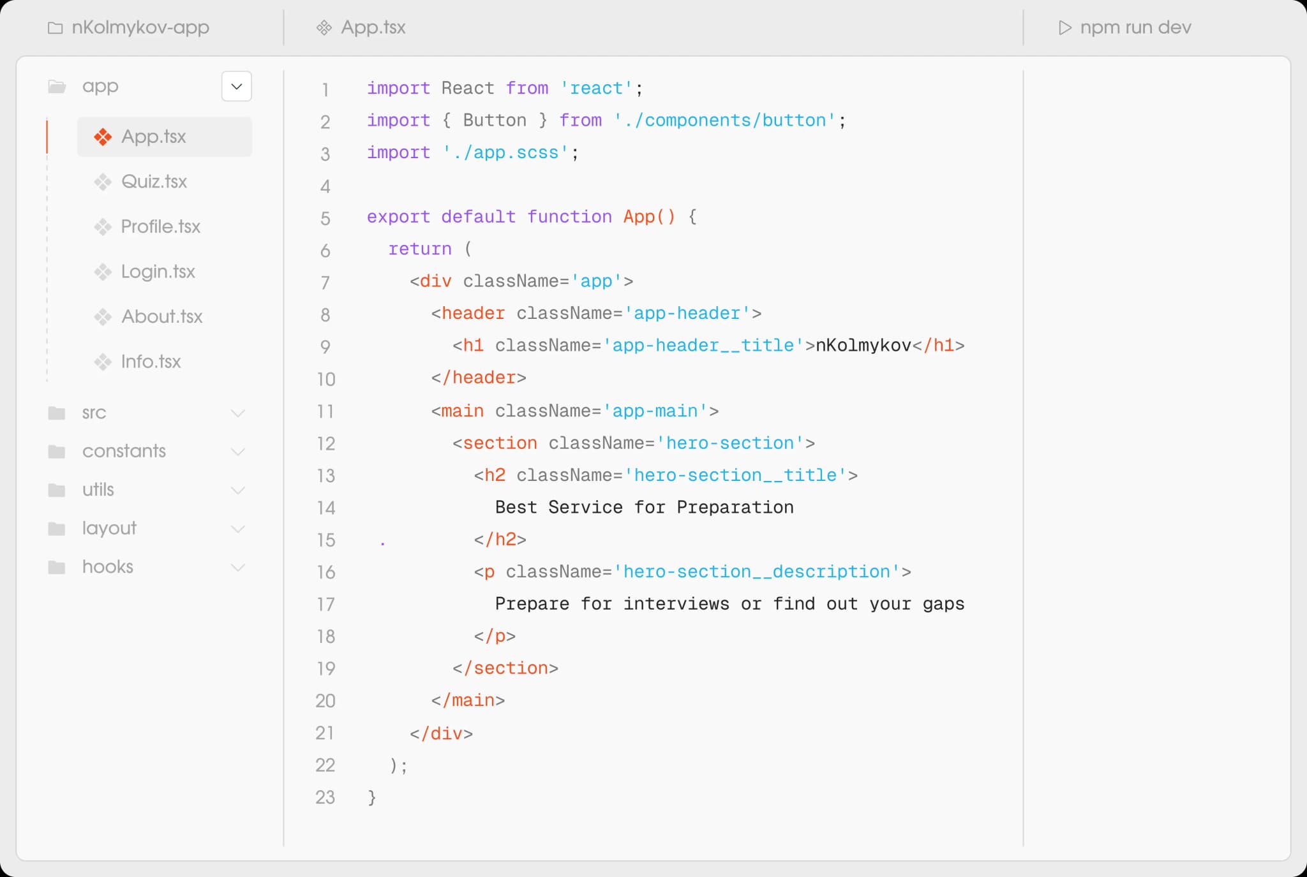Switch to the App.tsx editor tab

click(x=373, y=27)
